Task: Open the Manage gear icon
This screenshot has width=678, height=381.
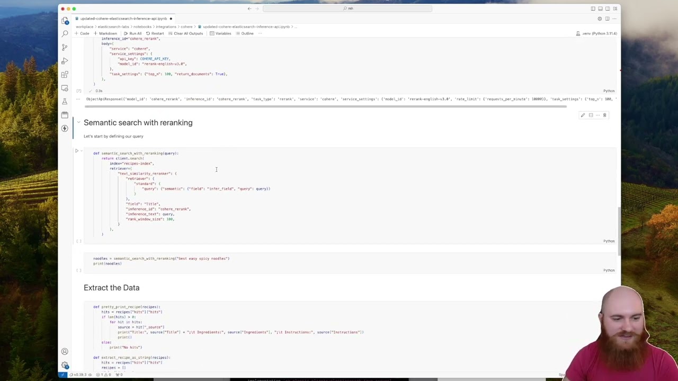Action: (x=65, y=365)
